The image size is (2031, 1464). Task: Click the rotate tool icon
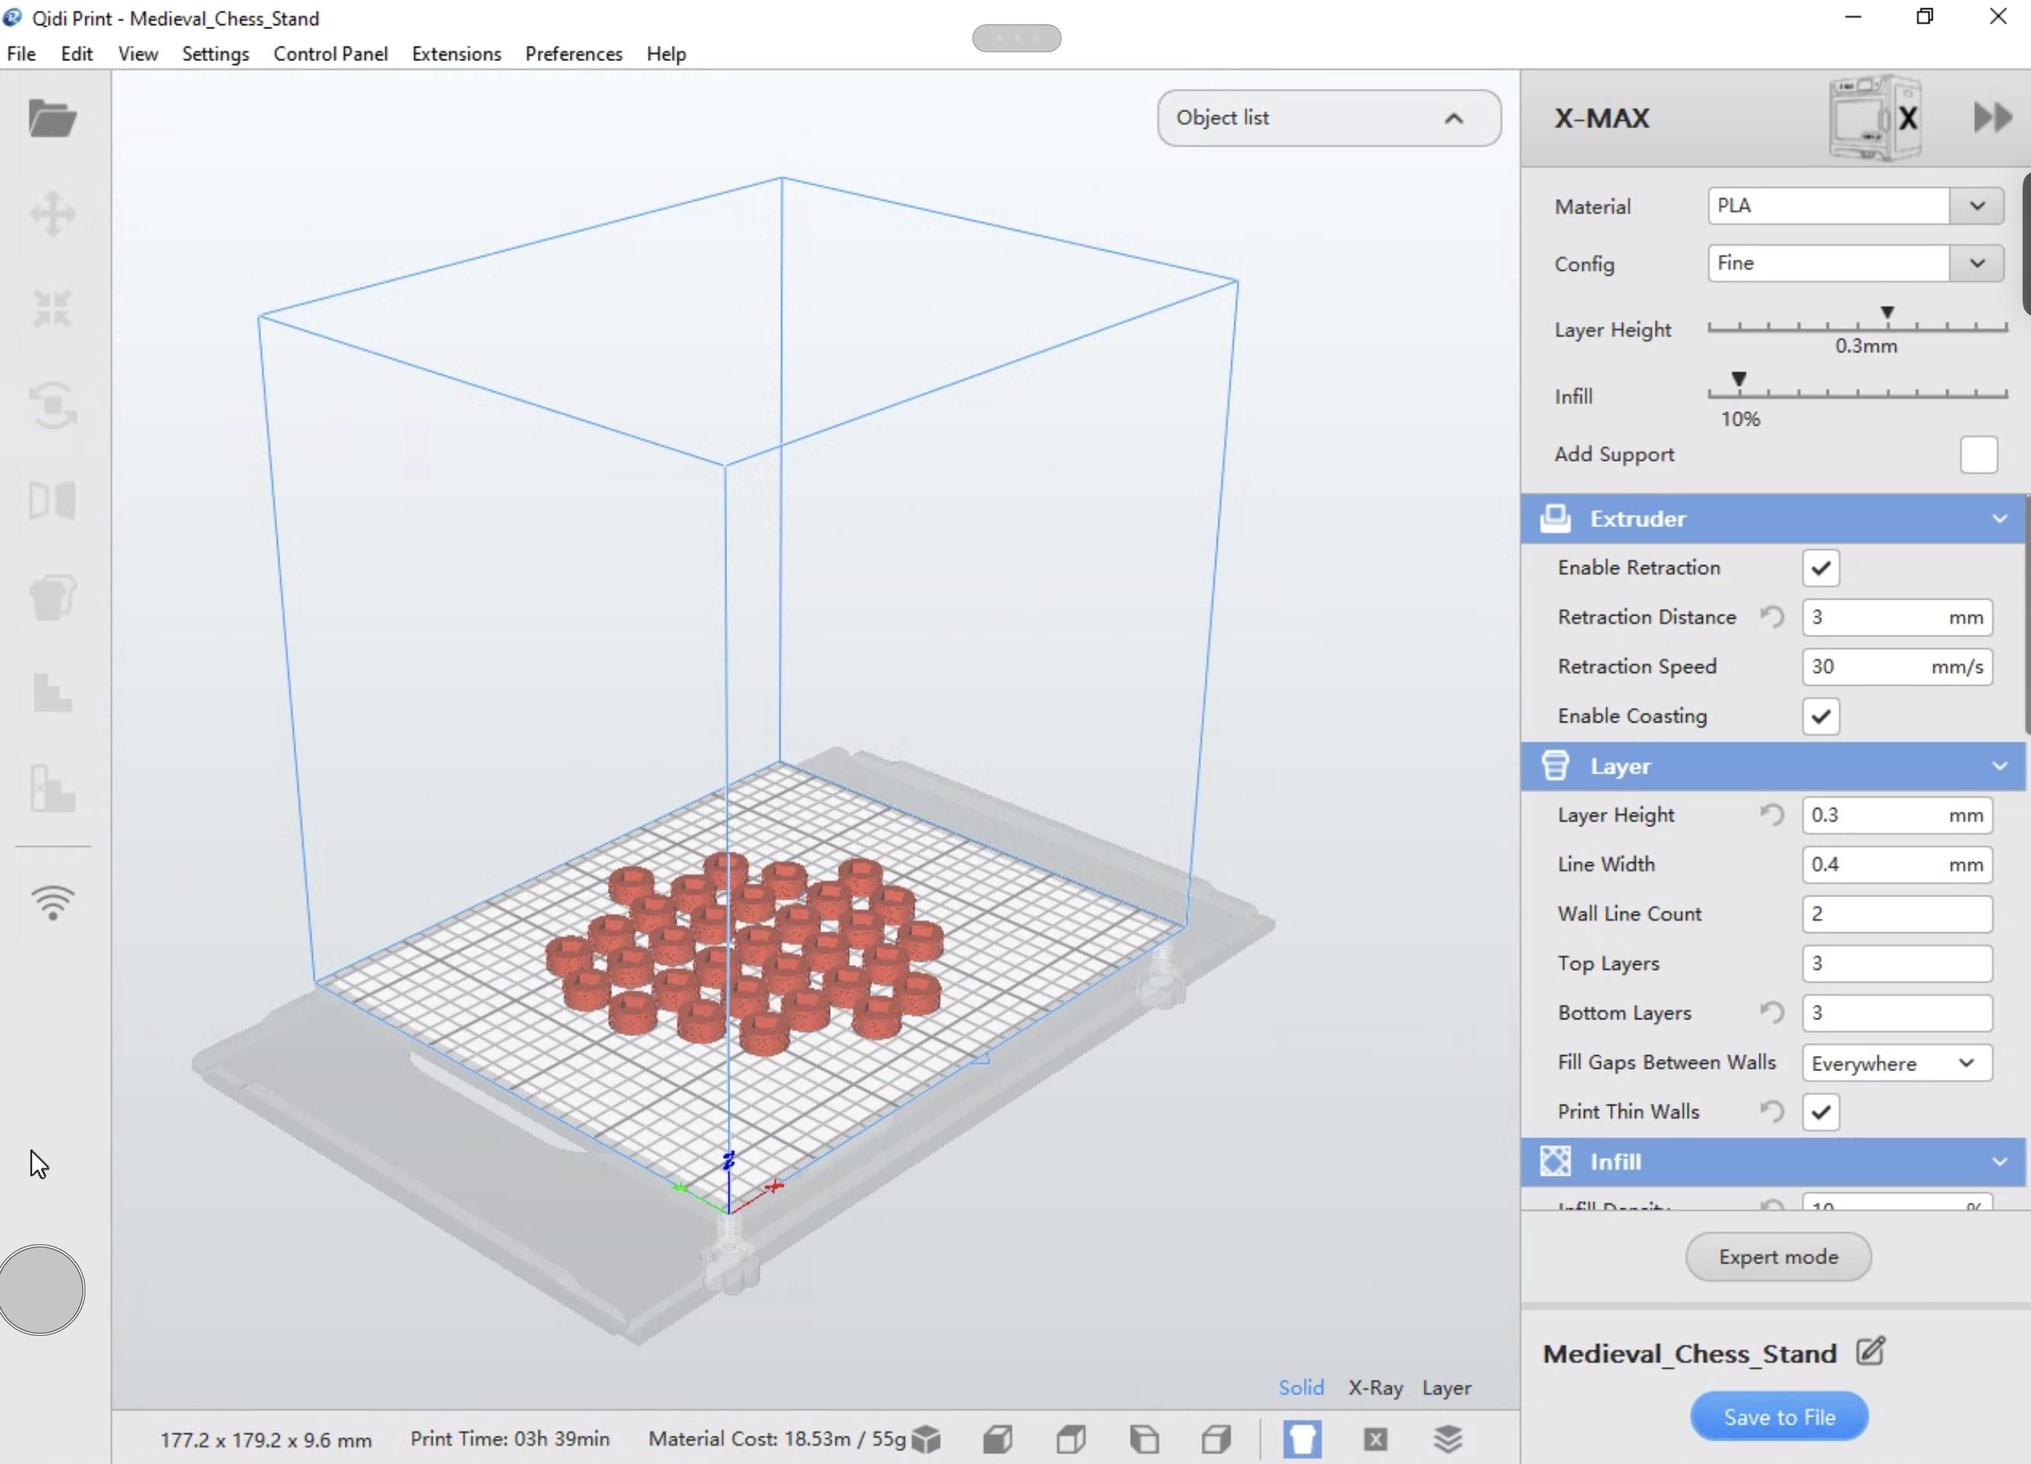[x=52, y=405]
